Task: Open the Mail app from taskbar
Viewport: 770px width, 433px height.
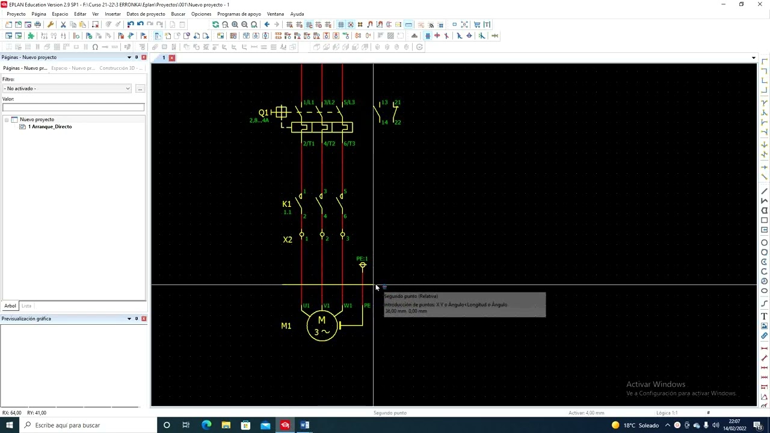Action: pos(265,425)
